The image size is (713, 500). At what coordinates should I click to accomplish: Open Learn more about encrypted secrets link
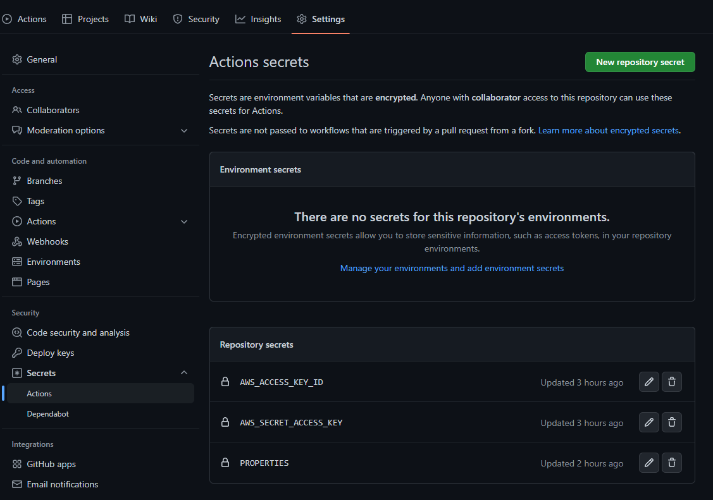click(608, 130)
